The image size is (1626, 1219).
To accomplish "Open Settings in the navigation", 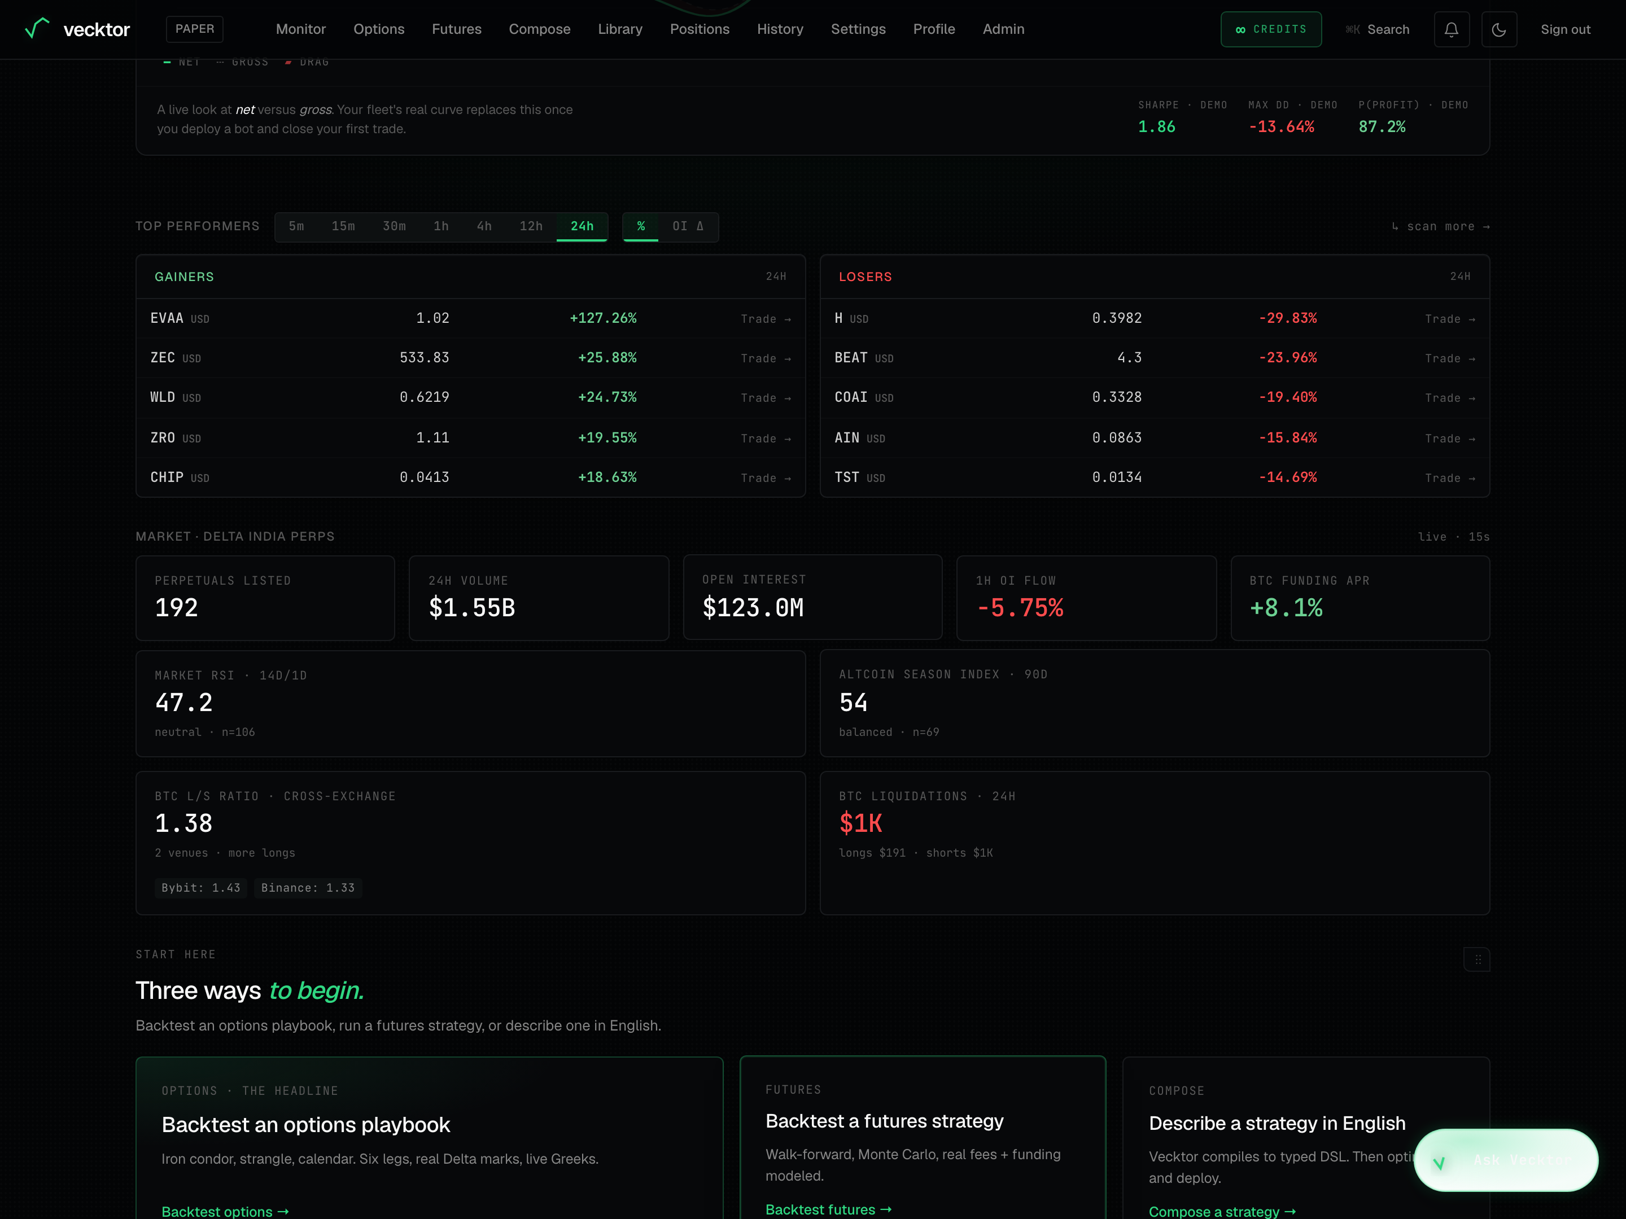I will point(858,29).
